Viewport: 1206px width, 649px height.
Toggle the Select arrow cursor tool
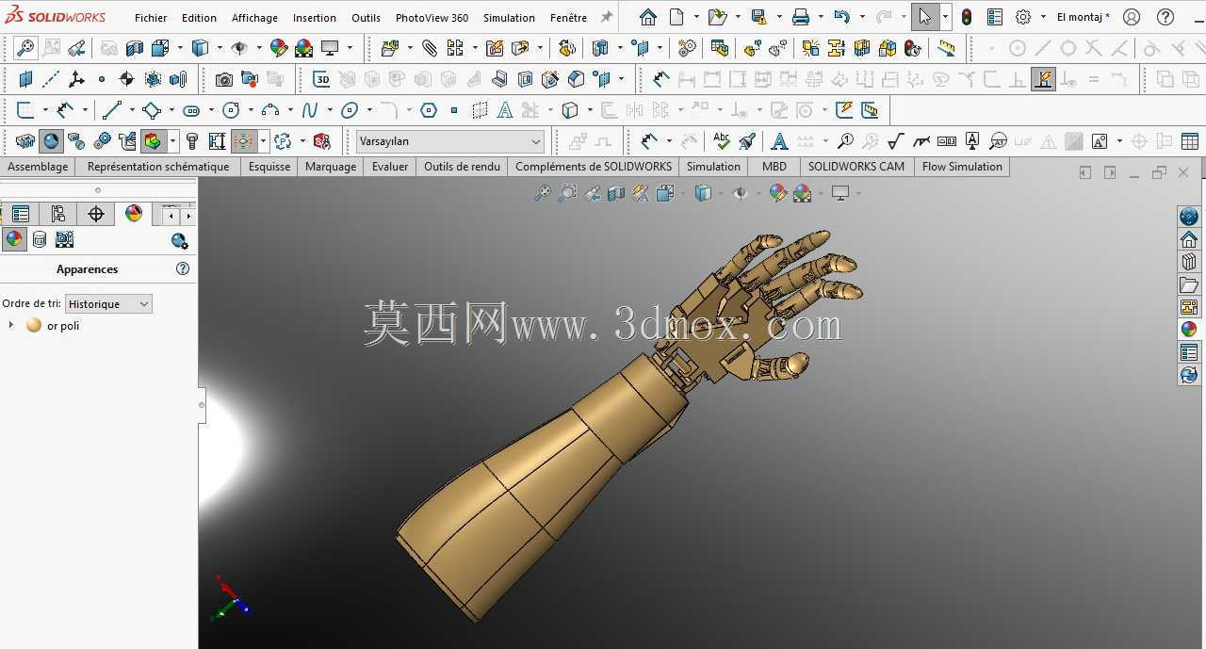tap(924, 17)
